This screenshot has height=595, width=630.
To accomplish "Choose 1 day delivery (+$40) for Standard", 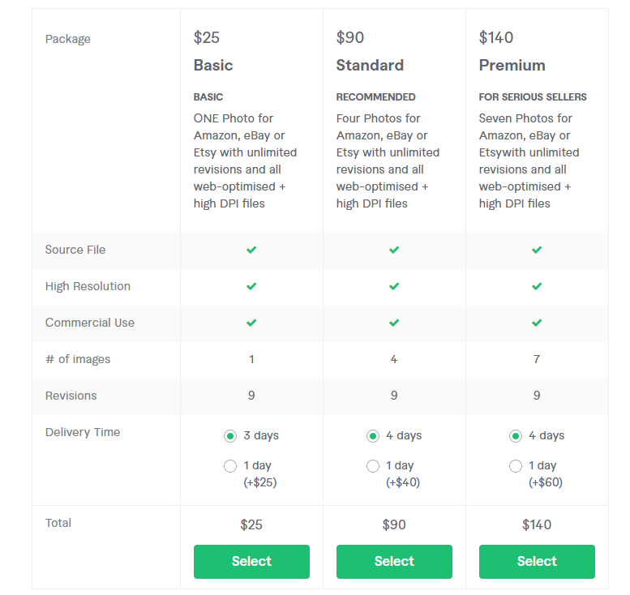I will pyautogui.click(x=373, y=466).
